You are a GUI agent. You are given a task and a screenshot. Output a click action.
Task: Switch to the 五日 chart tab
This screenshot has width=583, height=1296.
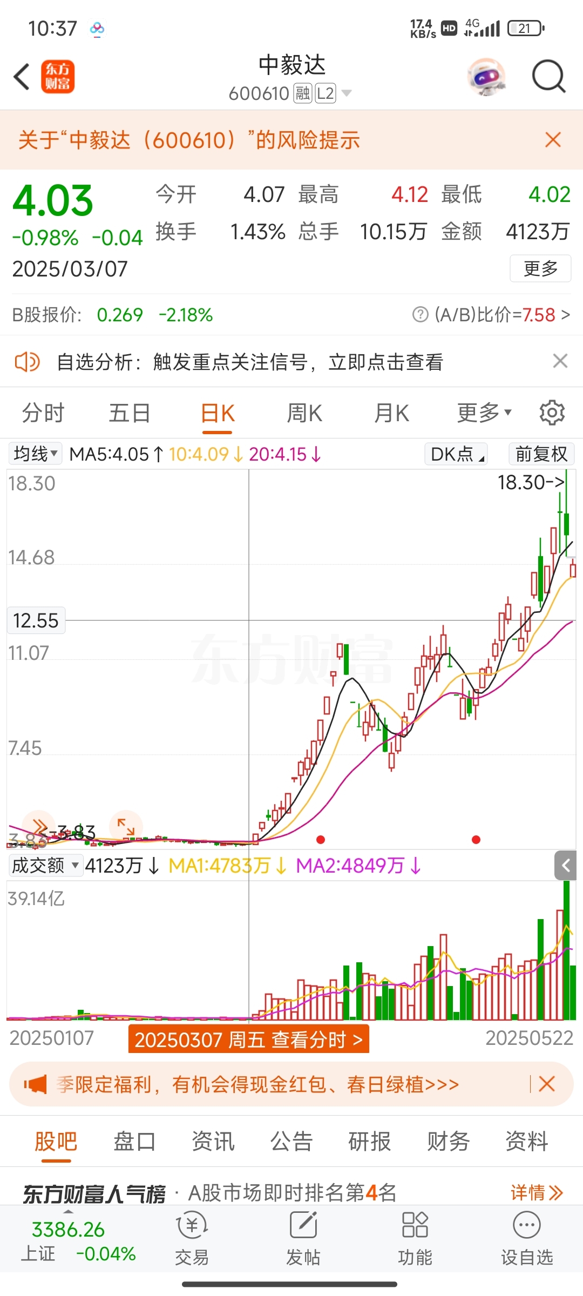[x=130, y=414]
